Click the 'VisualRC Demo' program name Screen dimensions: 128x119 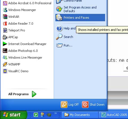pyautogui.click(x=18, y=71)
